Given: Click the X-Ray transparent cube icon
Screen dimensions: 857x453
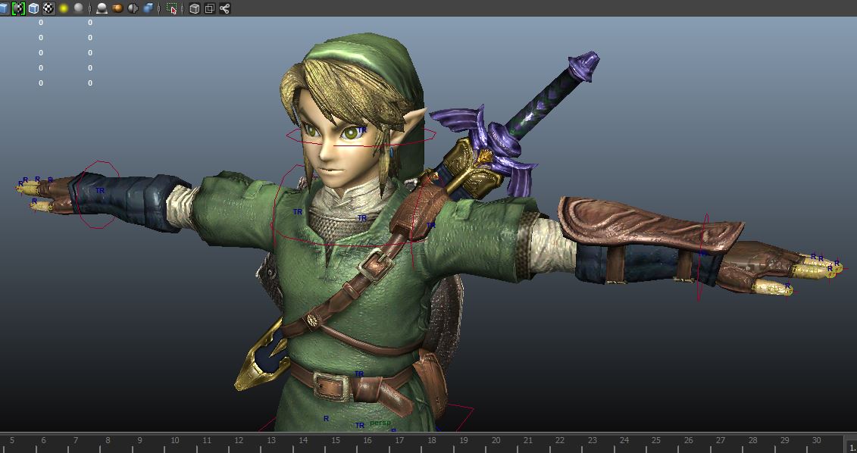Looking at the screenshot, I should (195, 8).
